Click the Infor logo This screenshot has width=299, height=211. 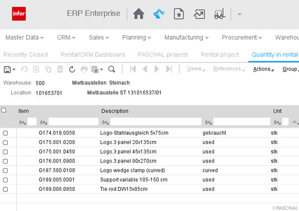pyautogui.click(x=18, y=14)
